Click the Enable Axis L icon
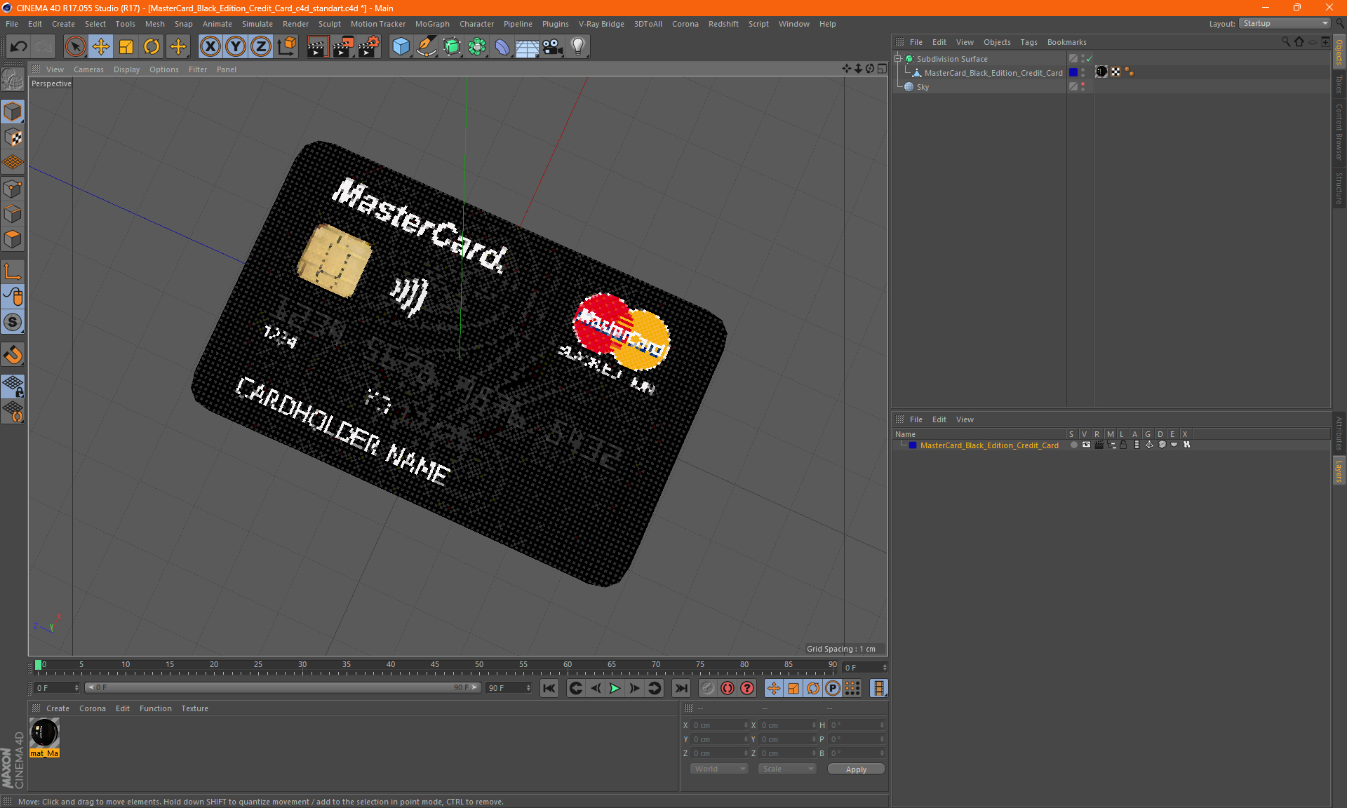This screenshot has height=808, width=1347. [x=13, y=271]
